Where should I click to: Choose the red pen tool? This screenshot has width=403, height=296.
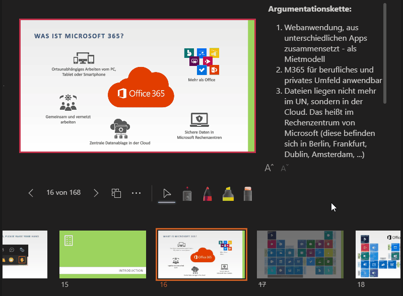click(208, 194)
